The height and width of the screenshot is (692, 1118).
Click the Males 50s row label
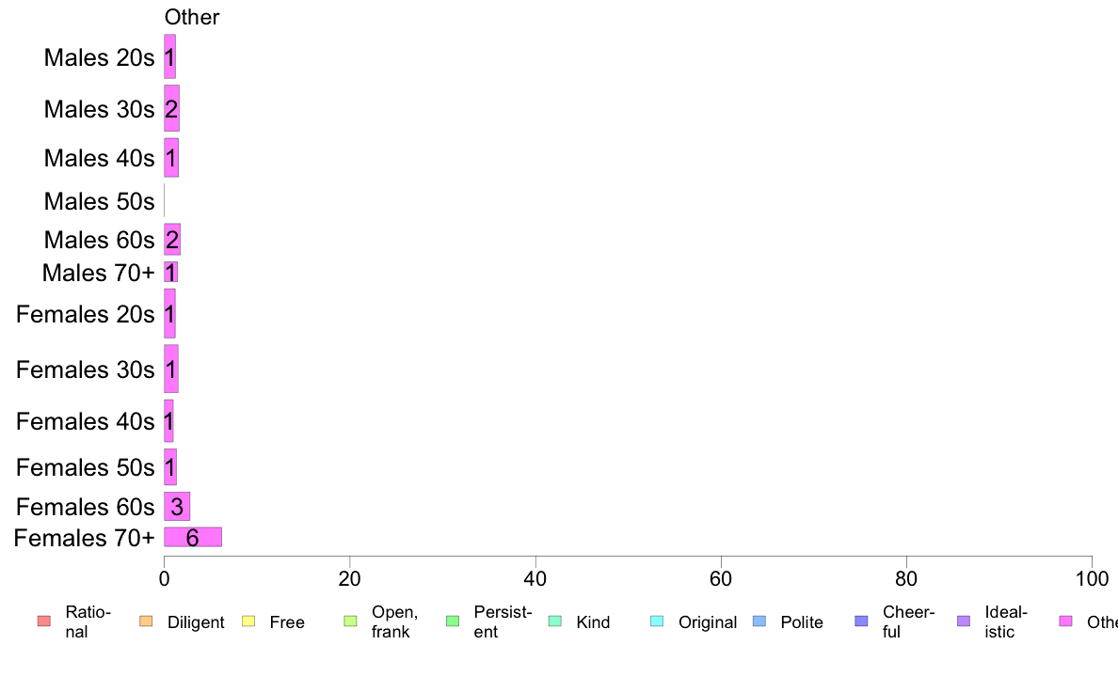tap(99, 202)
